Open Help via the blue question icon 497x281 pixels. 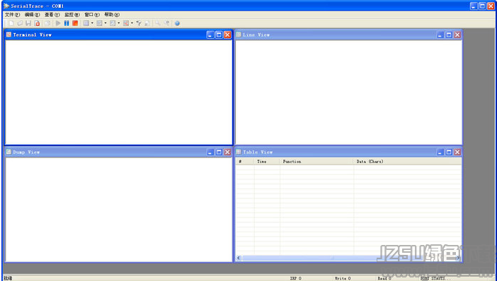click(x=177, y=23)
